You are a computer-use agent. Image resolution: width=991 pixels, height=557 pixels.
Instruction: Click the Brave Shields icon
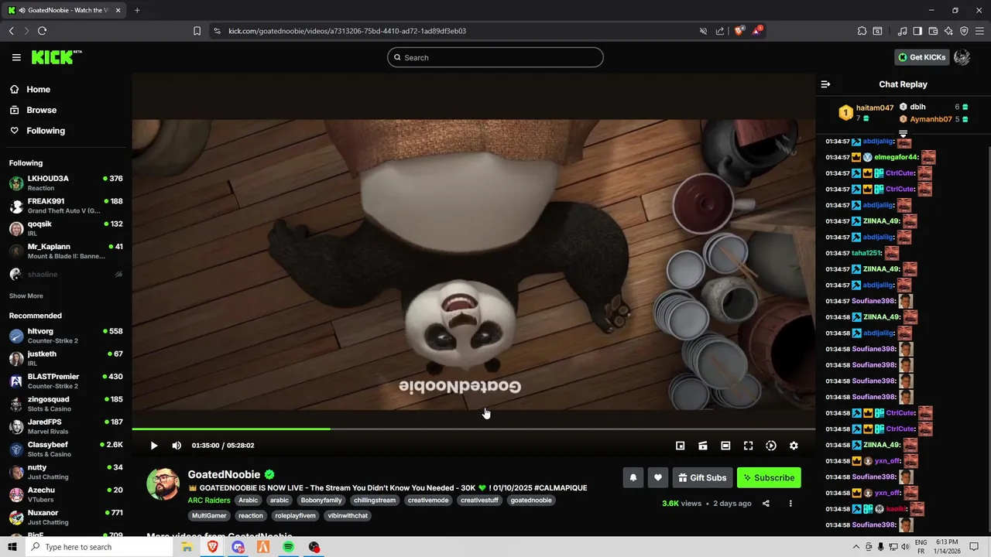click(739, 31)
